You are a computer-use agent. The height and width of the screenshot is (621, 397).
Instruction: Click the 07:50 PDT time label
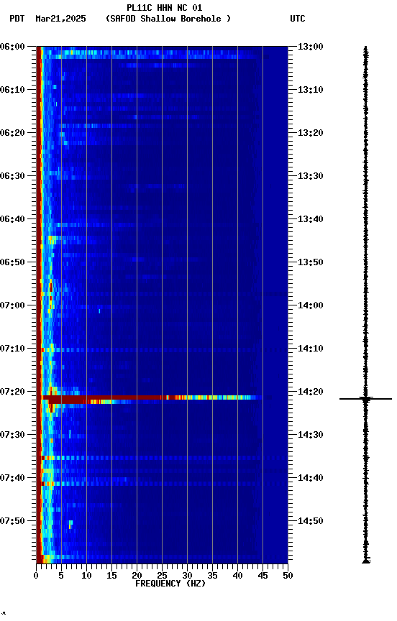pos(12,521)
